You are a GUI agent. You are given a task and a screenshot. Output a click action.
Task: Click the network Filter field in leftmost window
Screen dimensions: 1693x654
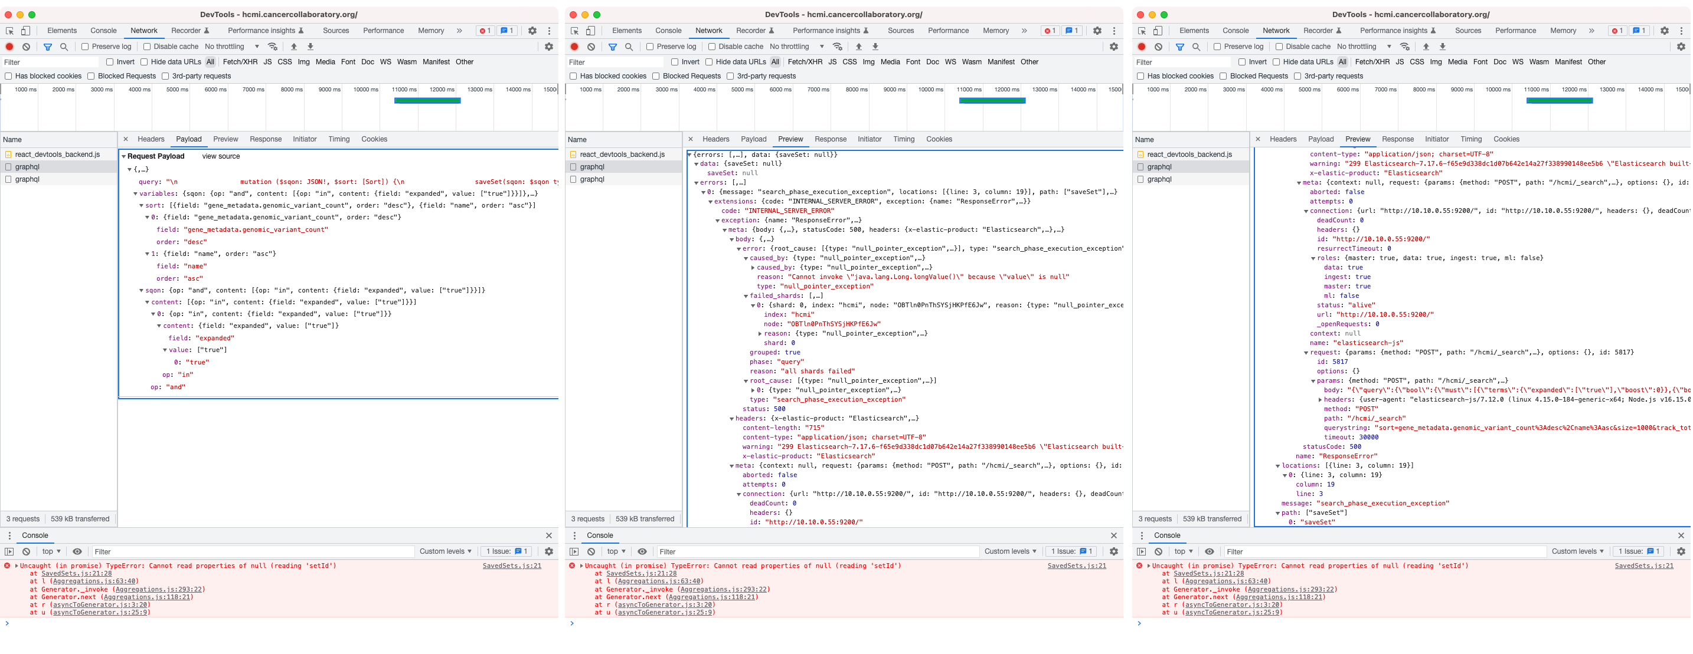(50, 63)
